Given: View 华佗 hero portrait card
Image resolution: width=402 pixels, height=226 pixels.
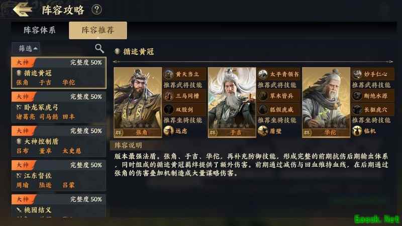Looking at the screenshot, I should click(326, 102).
